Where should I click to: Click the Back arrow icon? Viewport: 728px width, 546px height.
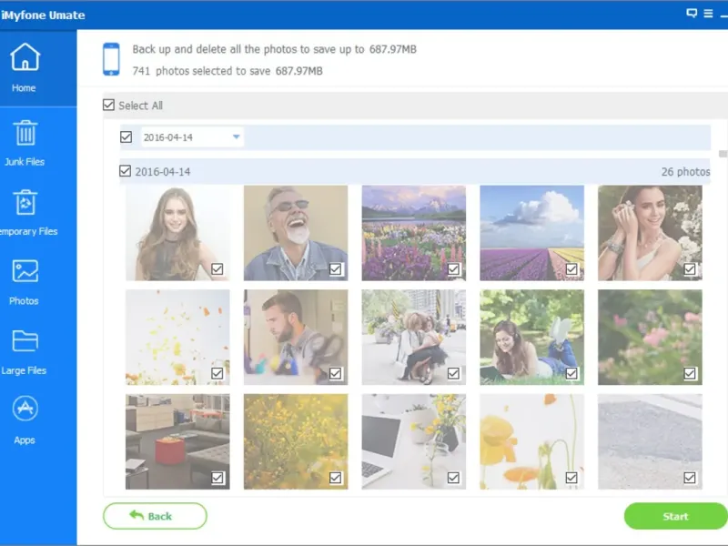coord(136,515)
